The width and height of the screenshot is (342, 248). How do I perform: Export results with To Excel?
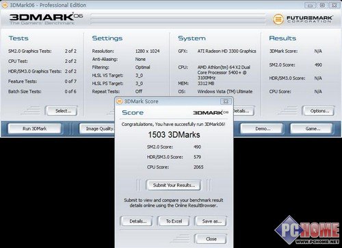coord(174,221)
